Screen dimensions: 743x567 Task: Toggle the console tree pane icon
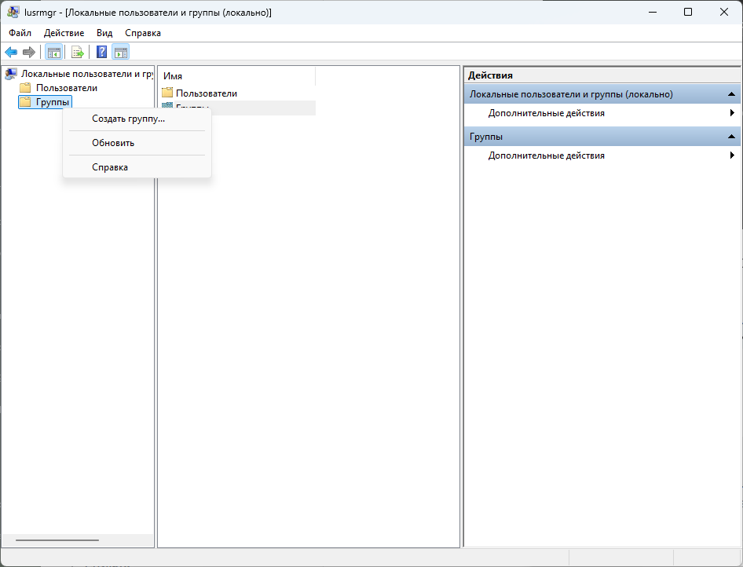(x=54, y=52)
